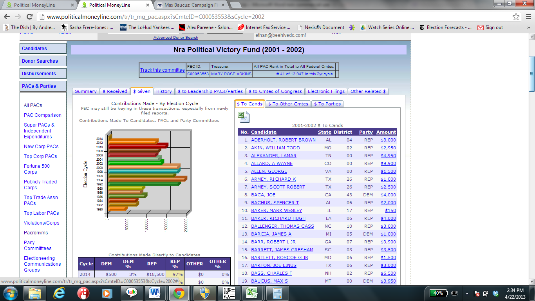Image resolution: width=535 pixels, height=301 pixels.
Task: Click the $6,500 amount for Bass
Action: pos(388,273)
